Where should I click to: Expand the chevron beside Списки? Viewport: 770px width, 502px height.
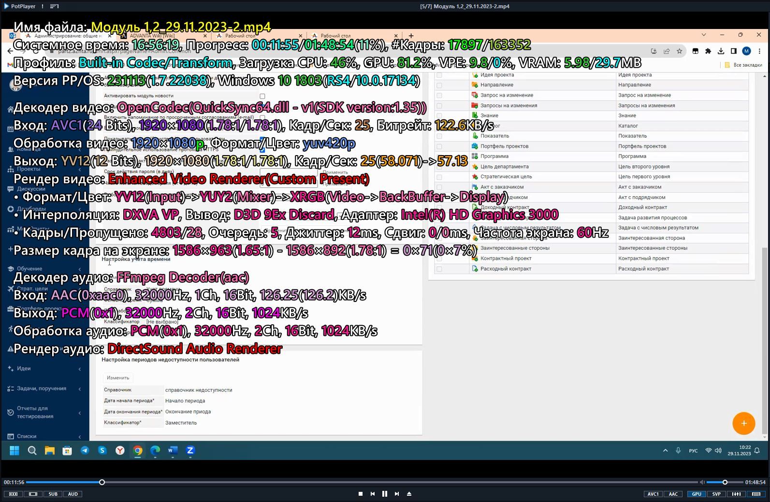80,437
